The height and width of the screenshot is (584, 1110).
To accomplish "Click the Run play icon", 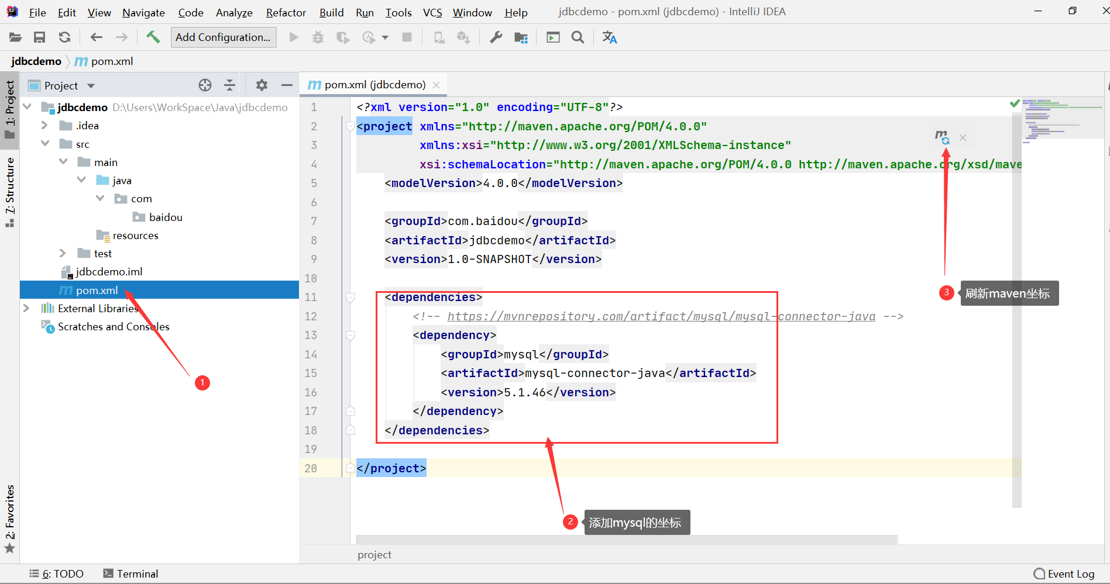I will [294, 37].
